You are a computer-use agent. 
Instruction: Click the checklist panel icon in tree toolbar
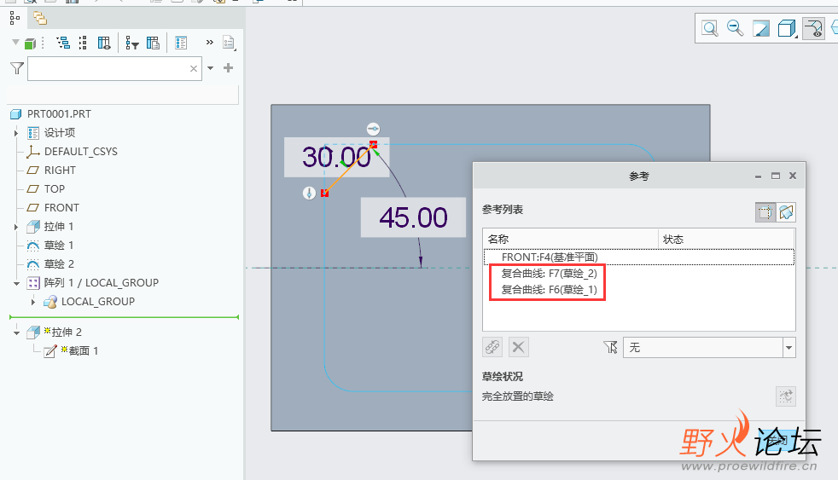point(181,43)
